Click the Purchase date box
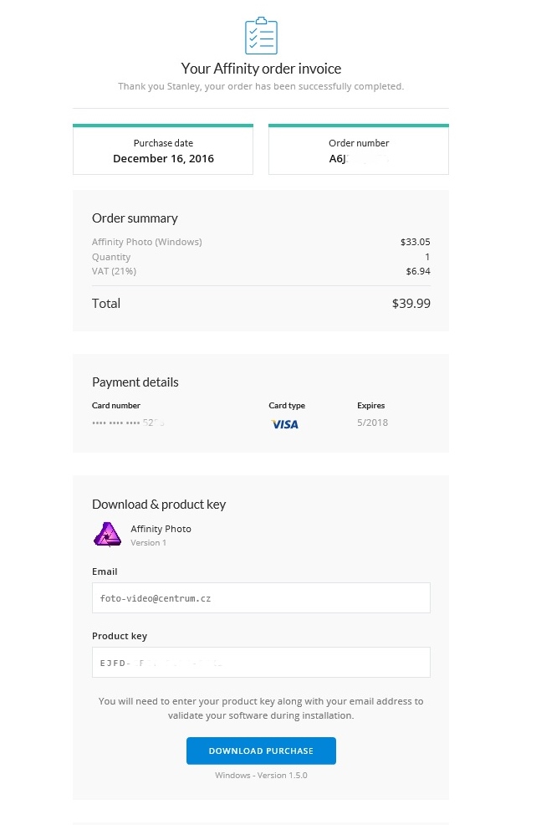The width and height of the screenshot is (536, 825). point(163,151)
